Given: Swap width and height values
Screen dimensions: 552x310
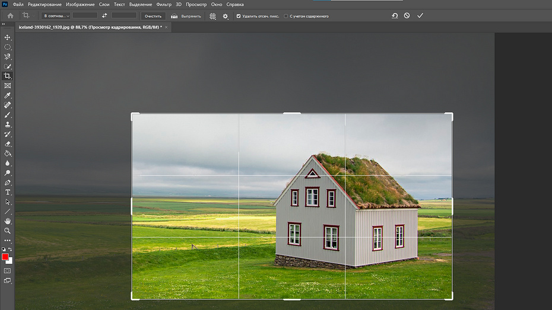Looking at the screenshot, I should tap(104, 16).
